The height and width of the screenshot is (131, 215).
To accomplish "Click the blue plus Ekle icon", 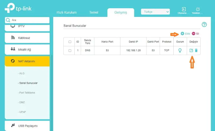I will pos(182,34).
